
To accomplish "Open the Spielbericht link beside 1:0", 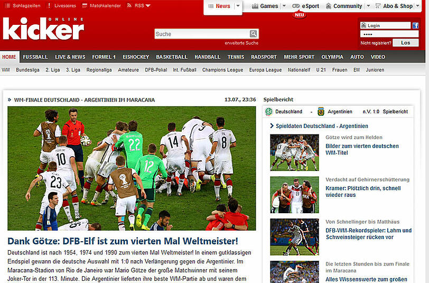I will [x=395, y=112].
